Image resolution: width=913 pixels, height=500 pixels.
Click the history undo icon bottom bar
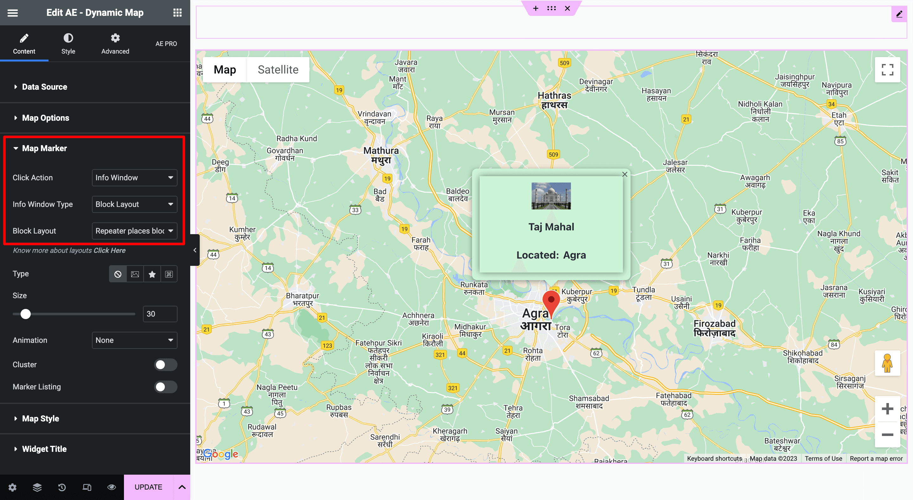click(62, 487)
